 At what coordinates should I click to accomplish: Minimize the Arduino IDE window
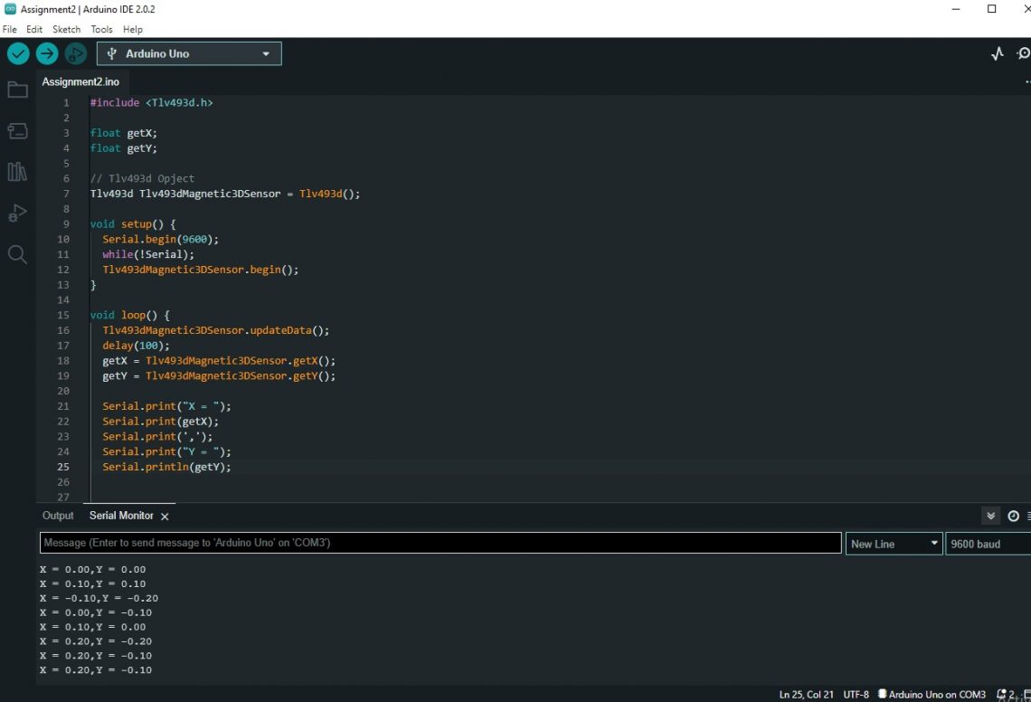(x=956, y=9)
